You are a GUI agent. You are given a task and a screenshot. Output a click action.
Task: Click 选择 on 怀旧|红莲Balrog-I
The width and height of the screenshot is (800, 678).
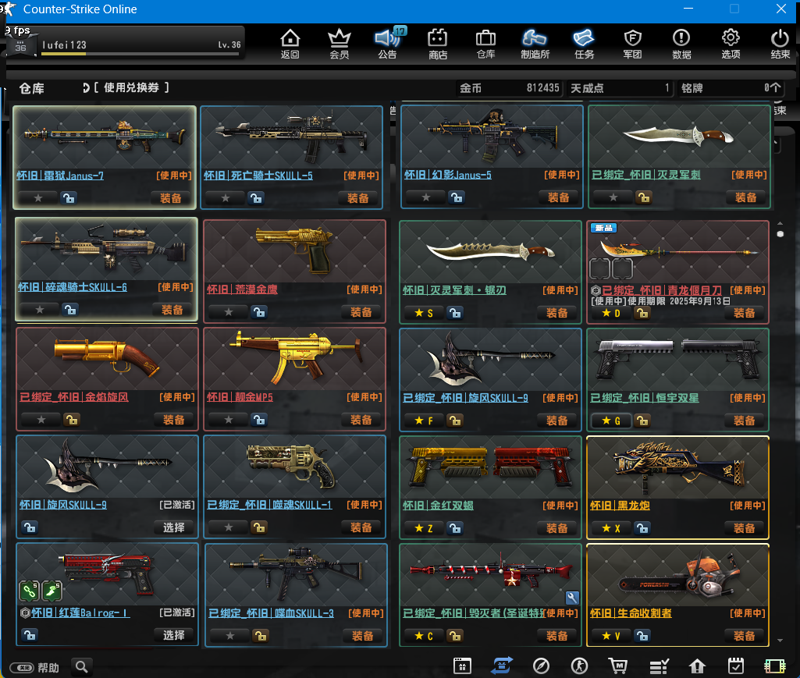(x=173, y=635)
